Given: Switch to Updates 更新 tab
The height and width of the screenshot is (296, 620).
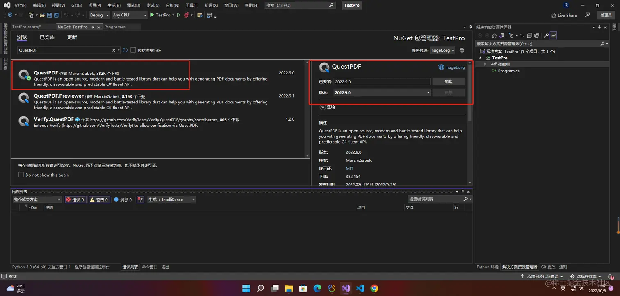Looking at the screenshot, I should pyautogui.click(x=72, y=37).
